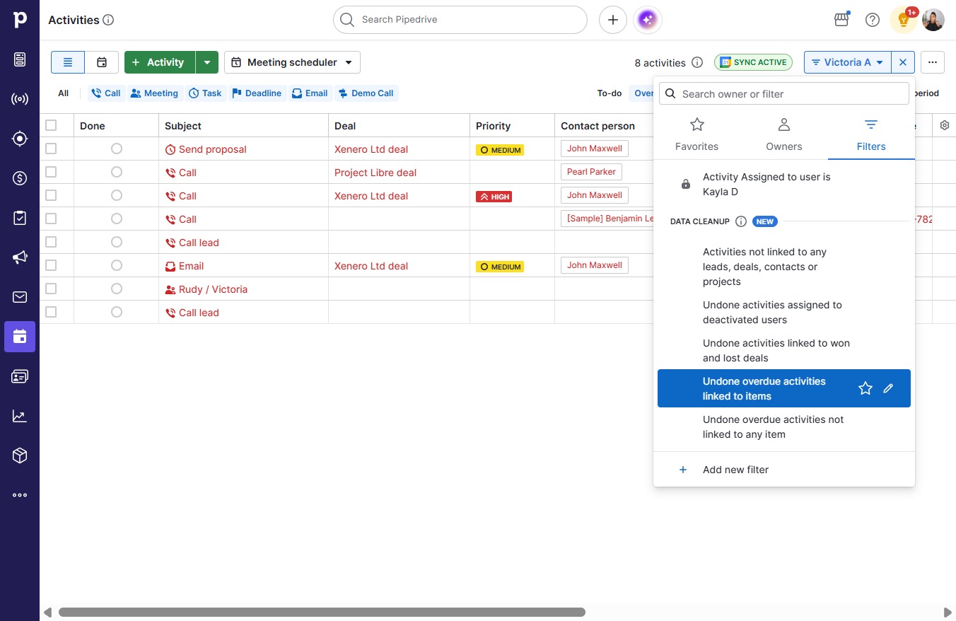Viewport: 956px width, 621px height.
Task: Click the quick add plus button
Action: (613, 20)
